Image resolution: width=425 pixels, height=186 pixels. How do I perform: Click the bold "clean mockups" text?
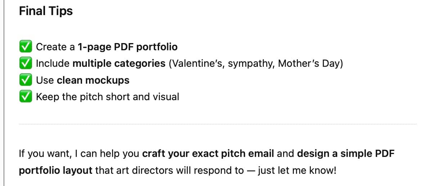tap(93, 80)
